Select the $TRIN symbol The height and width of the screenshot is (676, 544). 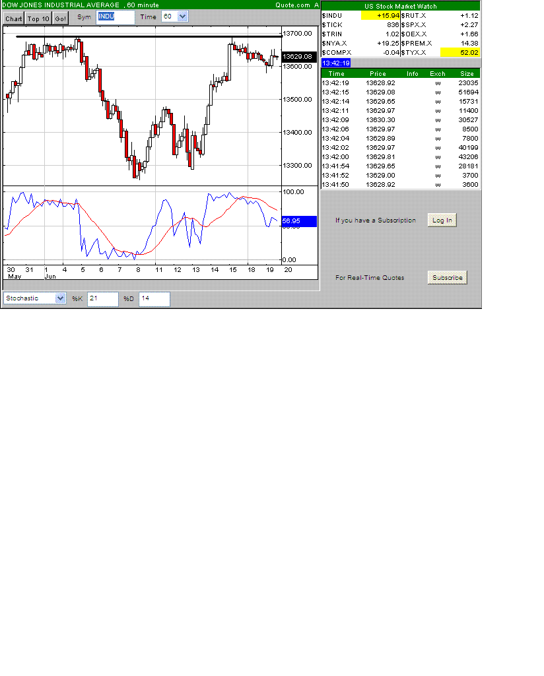coord(332,34)
